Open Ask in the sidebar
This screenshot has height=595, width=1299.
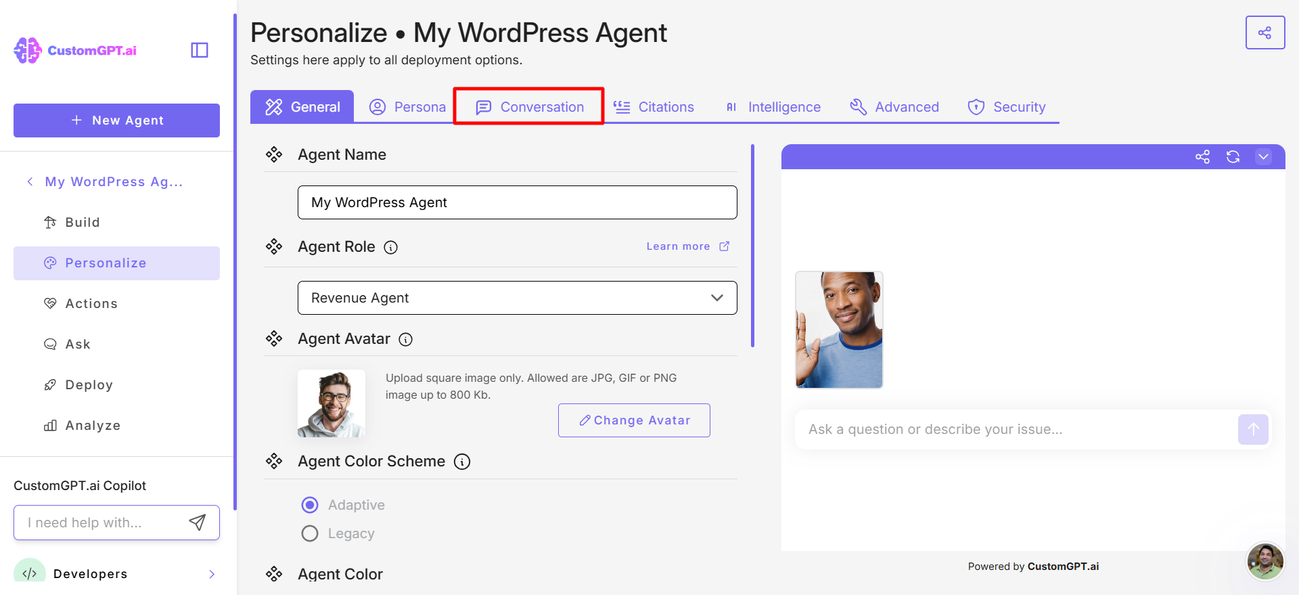click(x=116, y=344)
